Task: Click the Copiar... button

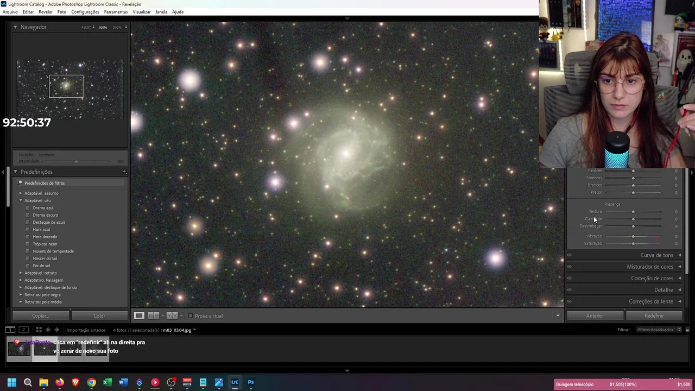Action: coord(40,316)
